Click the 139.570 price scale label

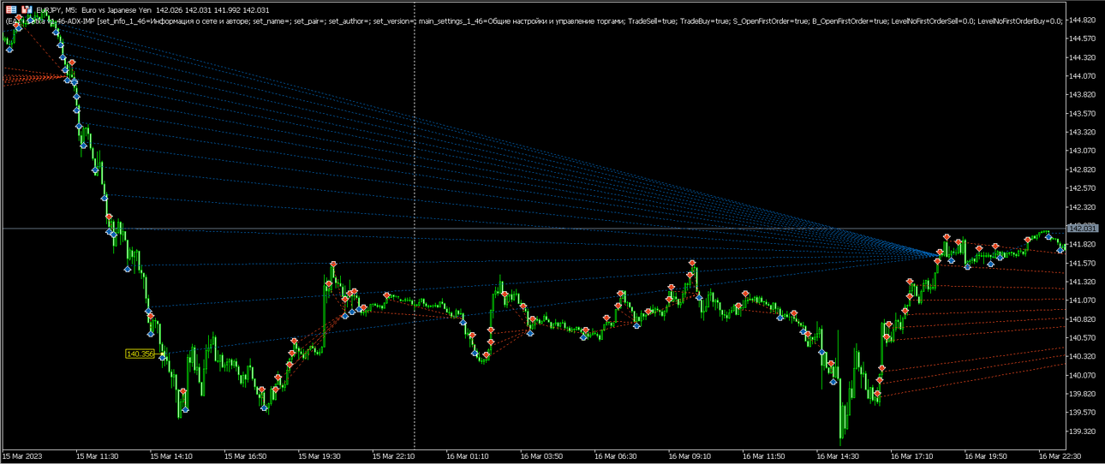point(1083,413)
